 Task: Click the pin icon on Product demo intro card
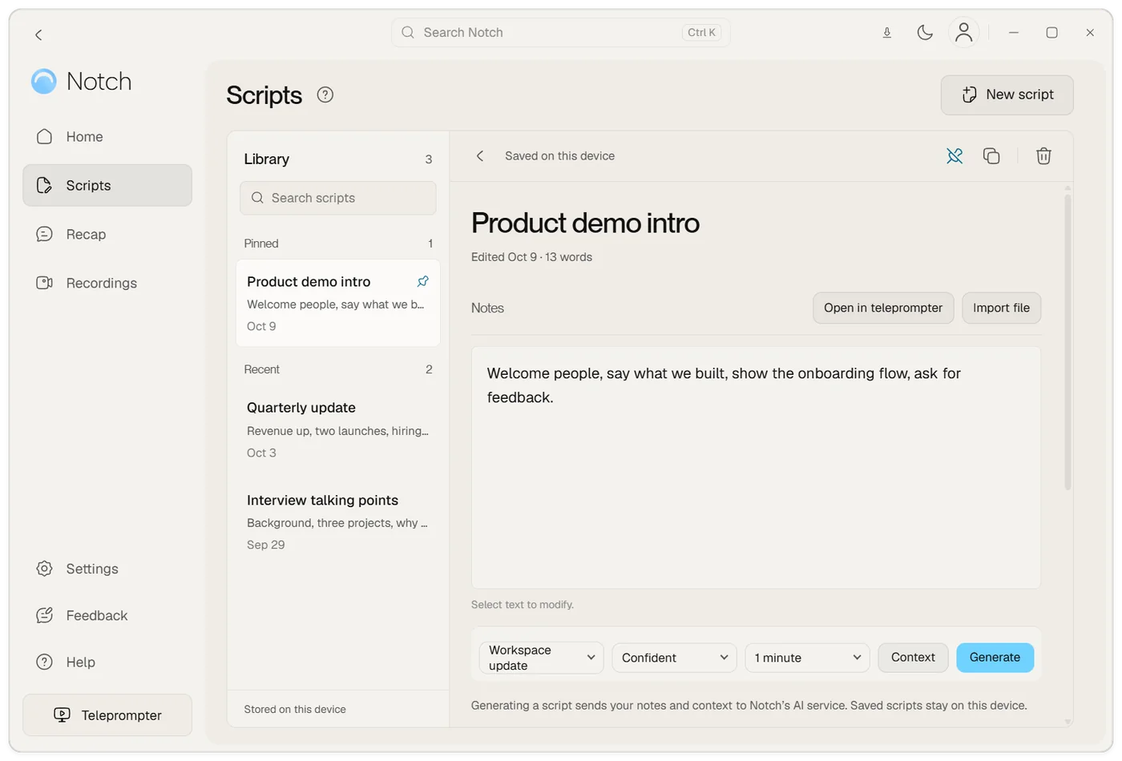[423, 281]
